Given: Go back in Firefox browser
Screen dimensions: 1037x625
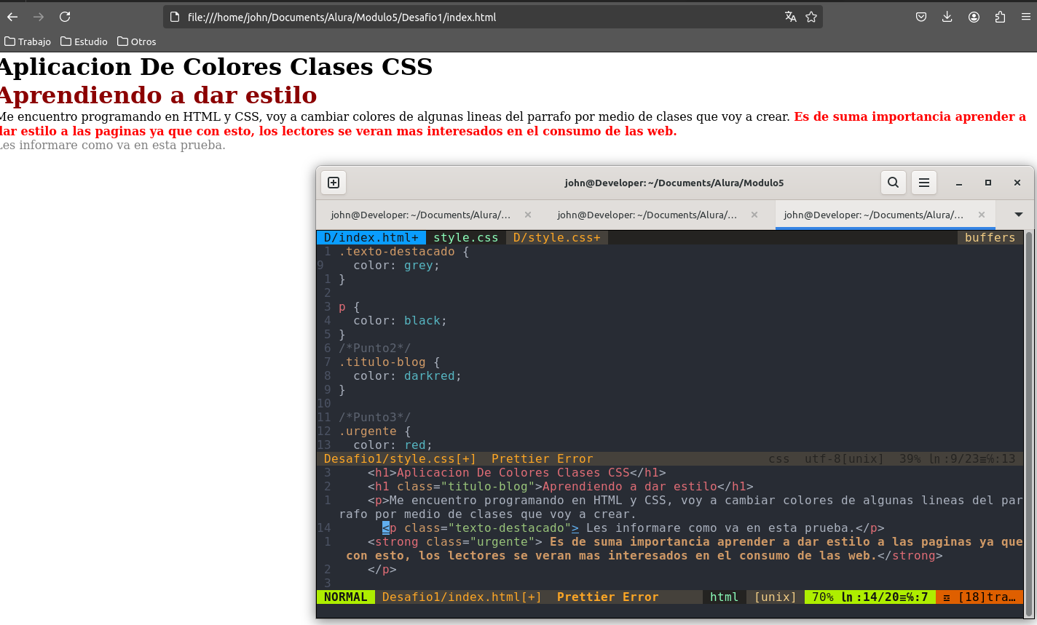Looking at the screenshot, I should coord(12,17).
